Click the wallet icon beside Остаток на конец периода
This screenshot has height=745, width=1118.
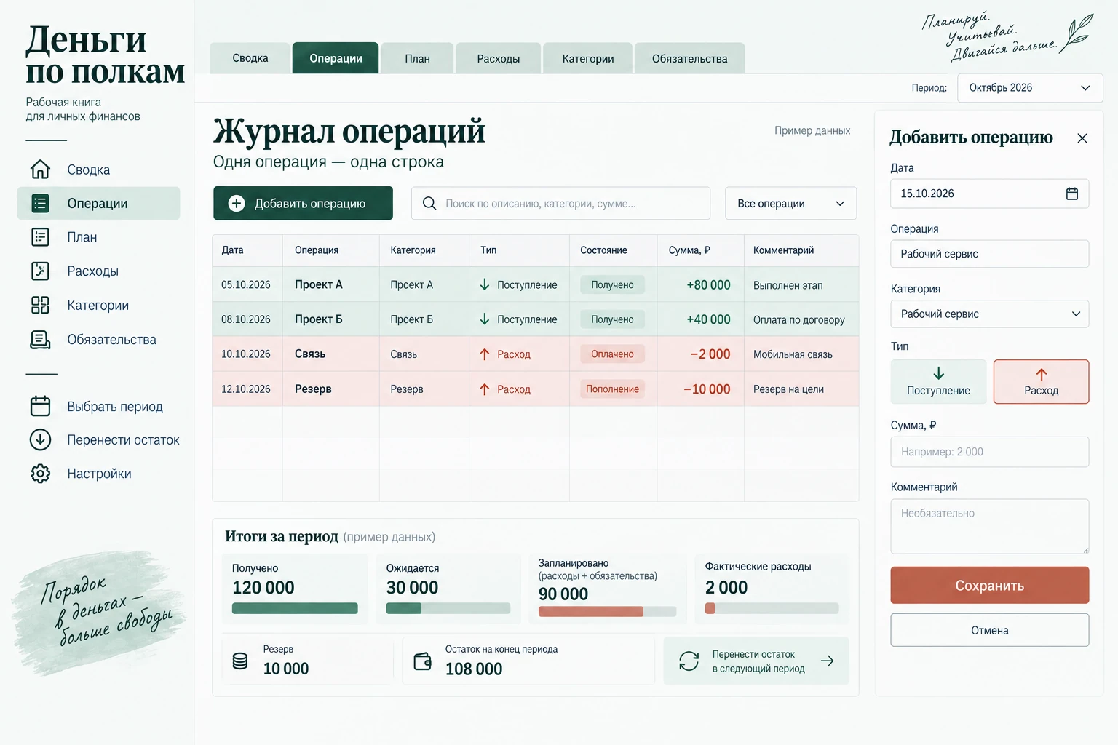coord(422,661)
